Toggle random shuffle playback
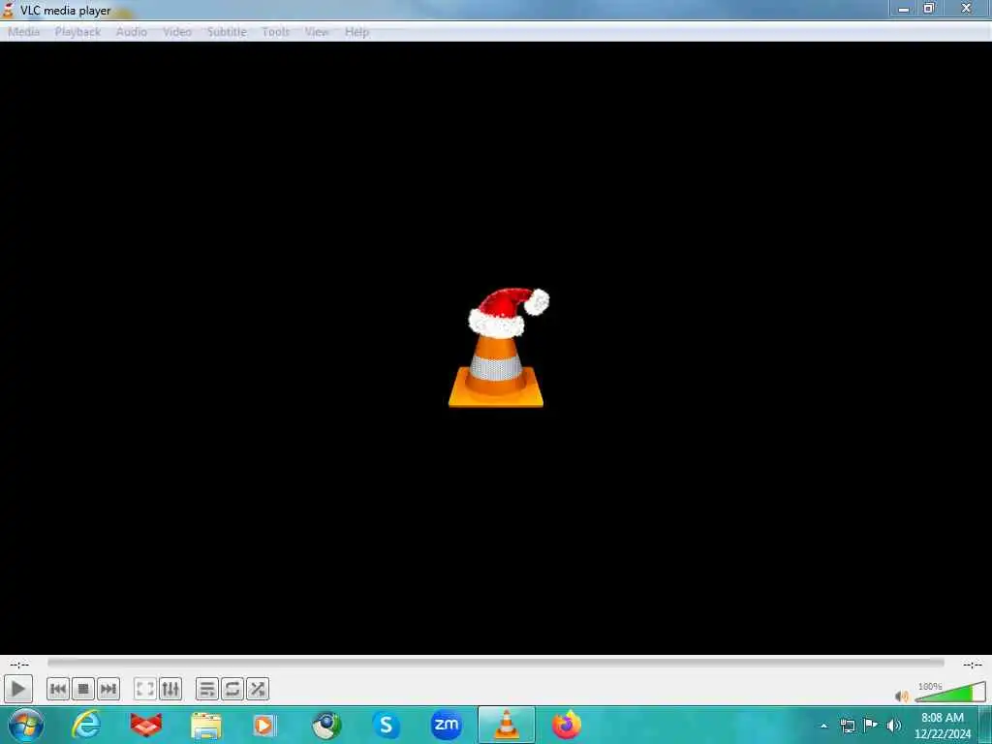 click(x=258, y=689)
